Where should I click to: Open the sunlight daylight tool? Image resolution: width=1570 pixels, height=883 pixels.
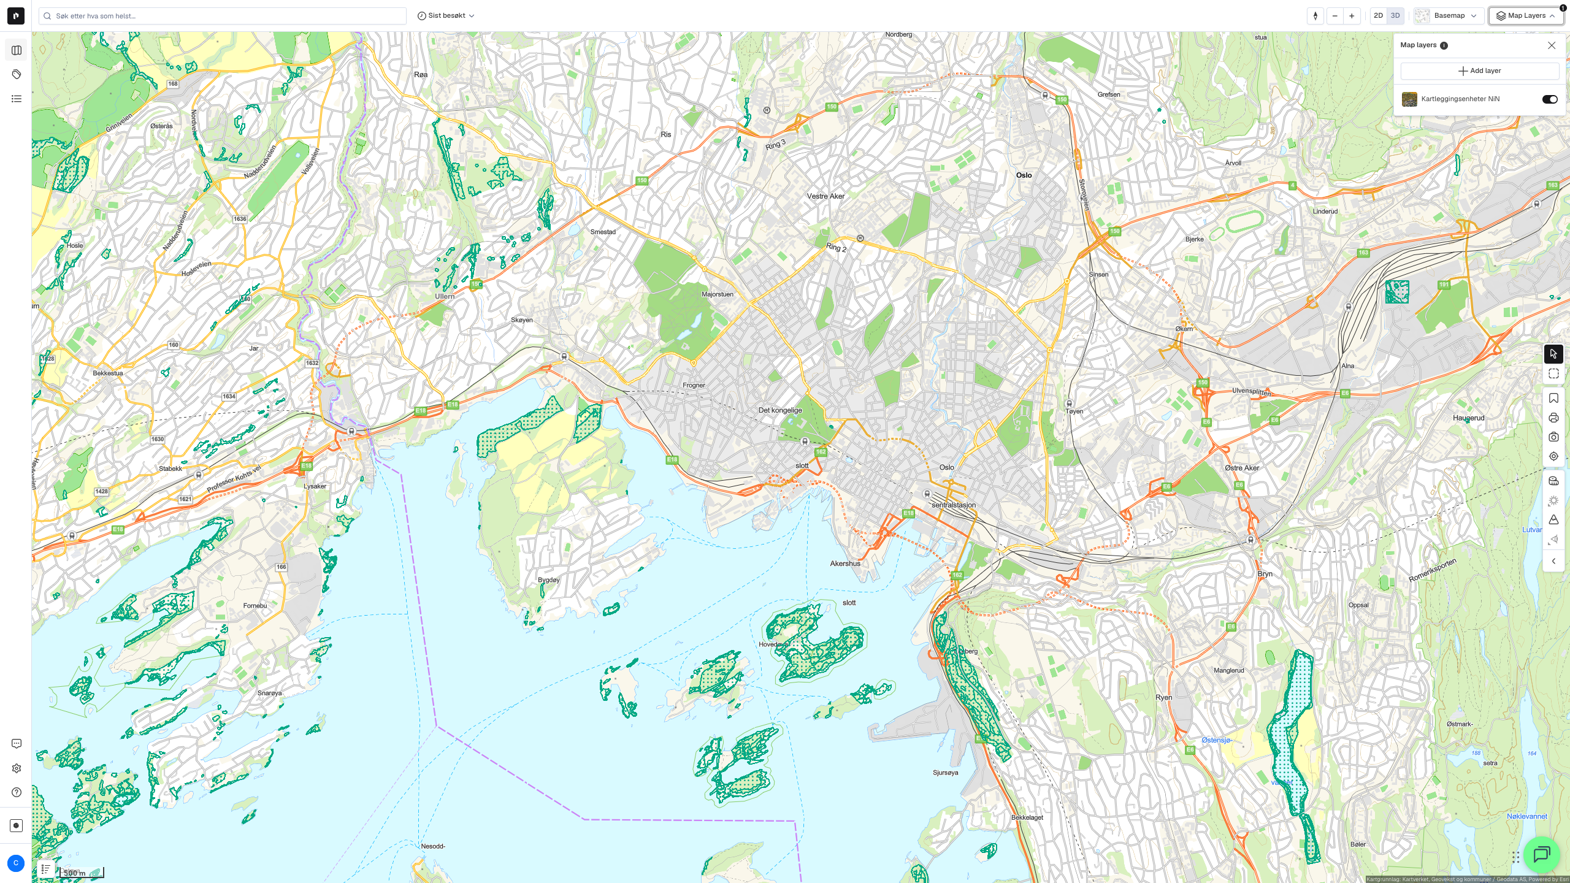click(1553, 501)
